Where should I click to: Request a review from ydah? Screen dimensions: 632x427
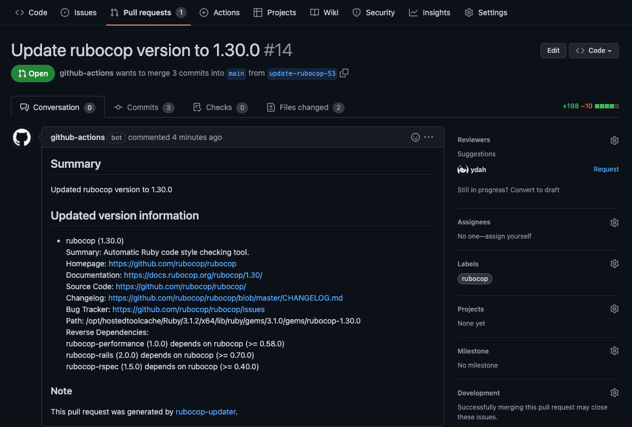[606, 169]
